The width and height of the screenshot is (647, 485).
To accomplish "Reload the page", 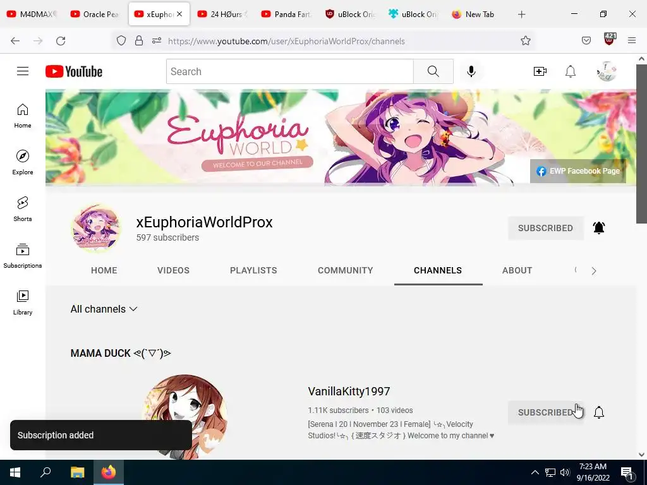I will click(61, 41).
